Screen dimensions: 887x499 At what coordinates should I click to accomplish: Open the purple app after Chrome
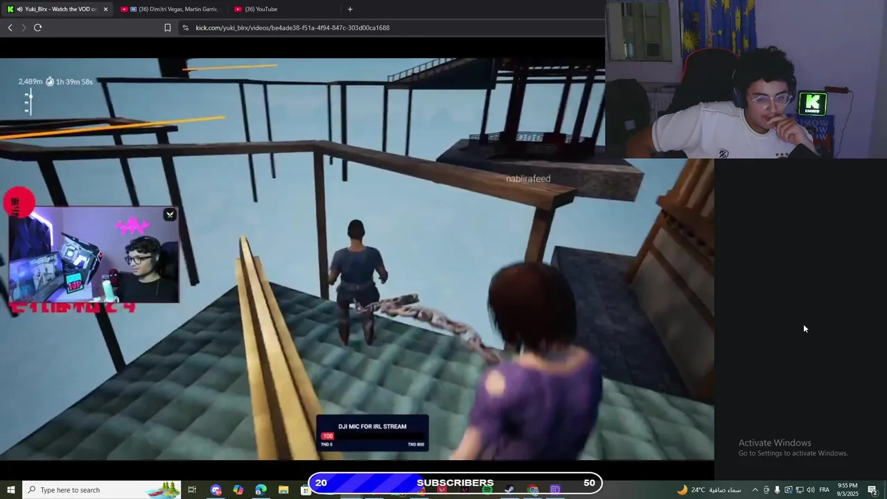coord(555,490)
